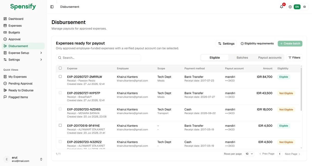312x166 pixels.
Task: Check the EXP-20260720-N32RZ2 row checkbox
Action: (x=60, y=142)
